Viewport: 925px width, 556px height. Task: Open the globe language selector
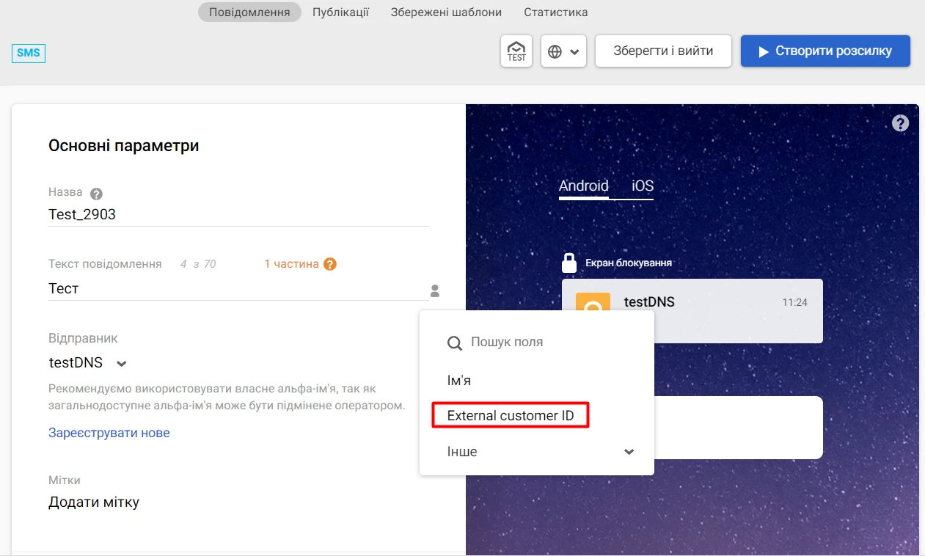(x=563, y=51)
